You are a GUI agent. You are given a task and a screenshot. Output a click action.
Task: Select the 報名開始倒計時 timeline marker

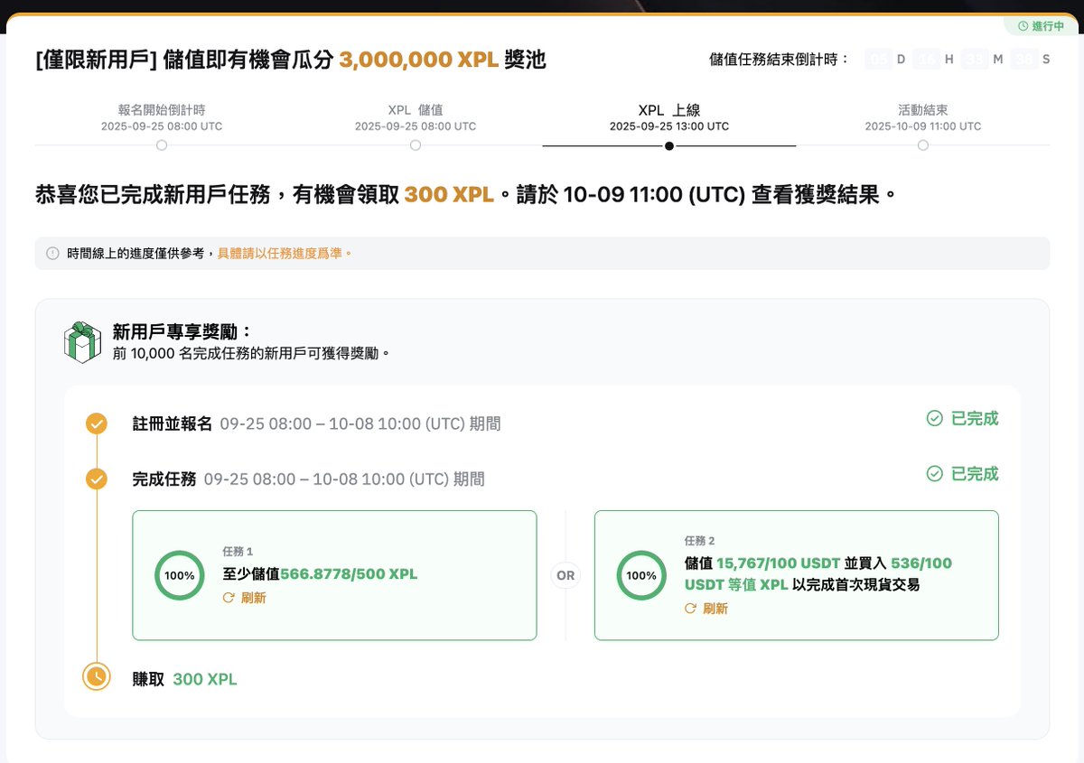pyautogui.click(x=161, y=145)
